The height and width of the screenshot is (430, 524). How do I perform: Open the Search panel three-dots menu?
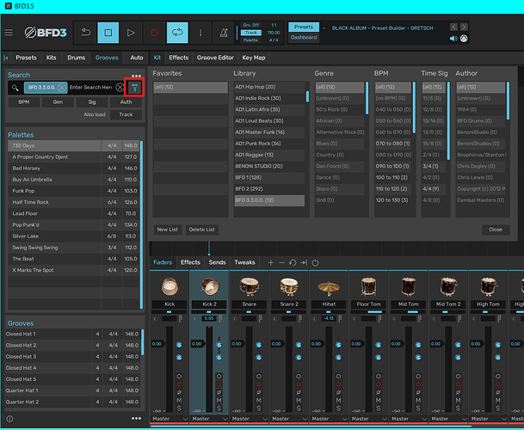click(136, 76)
